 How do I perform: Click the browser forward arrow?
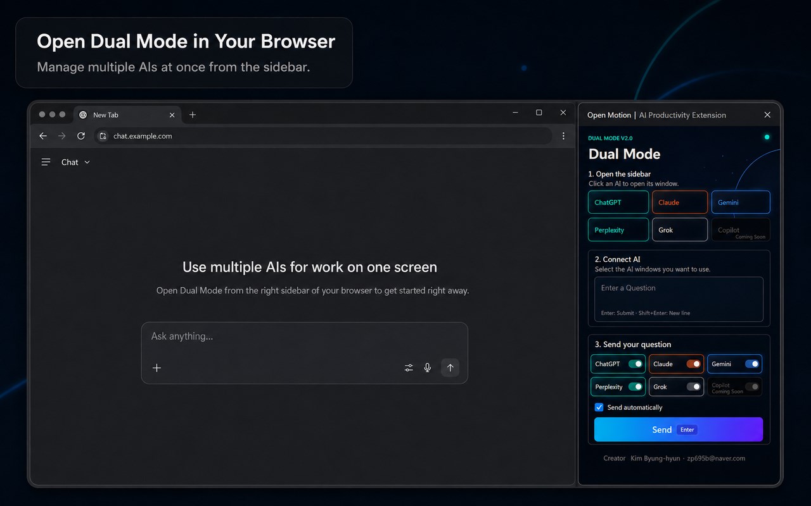(61, 136)
